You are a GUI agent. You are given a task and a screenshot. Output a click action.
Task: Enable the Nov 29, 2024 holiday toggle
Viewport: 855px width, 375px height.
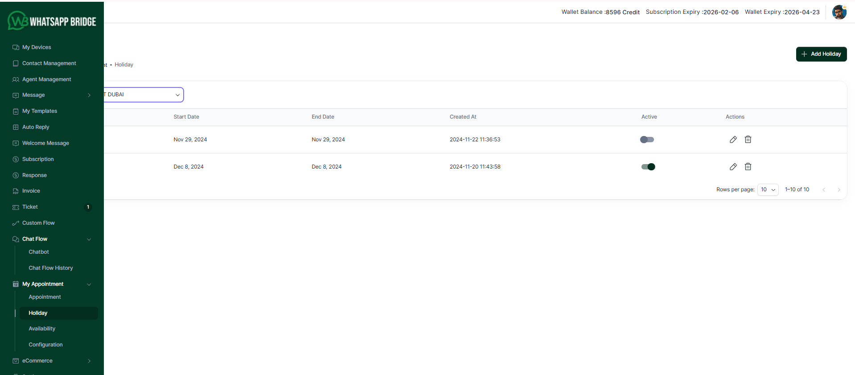tap(647, 140)
